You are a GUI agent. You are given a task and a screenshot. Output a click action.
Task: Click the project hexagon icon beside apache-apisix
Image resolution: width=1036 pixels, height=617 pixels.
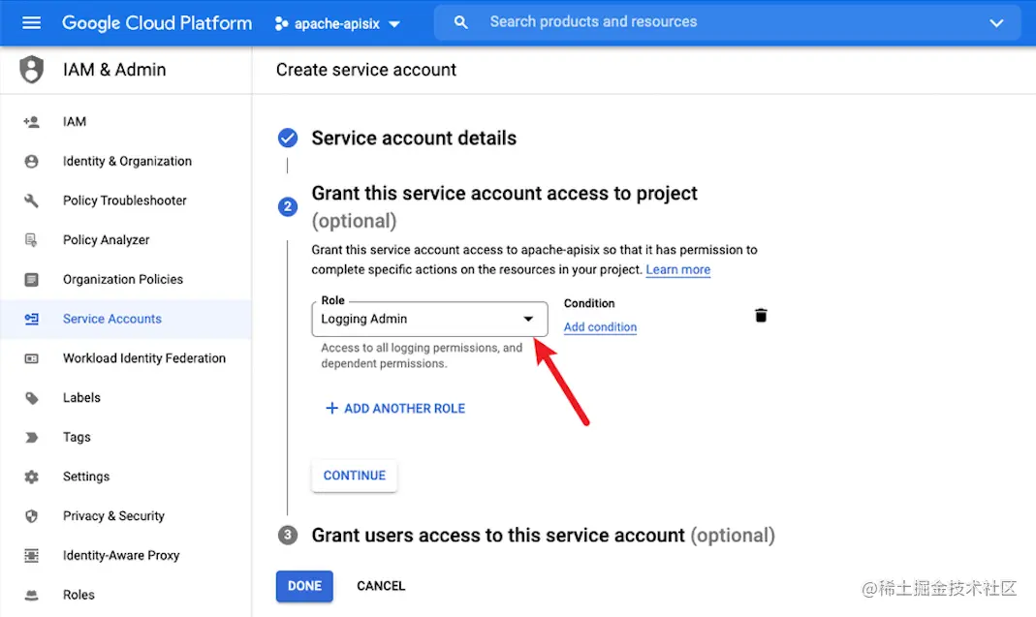[281, 24]
